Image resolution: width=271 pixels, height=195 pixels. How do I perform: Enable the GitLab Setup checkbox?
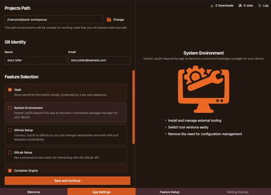[10, 152]
